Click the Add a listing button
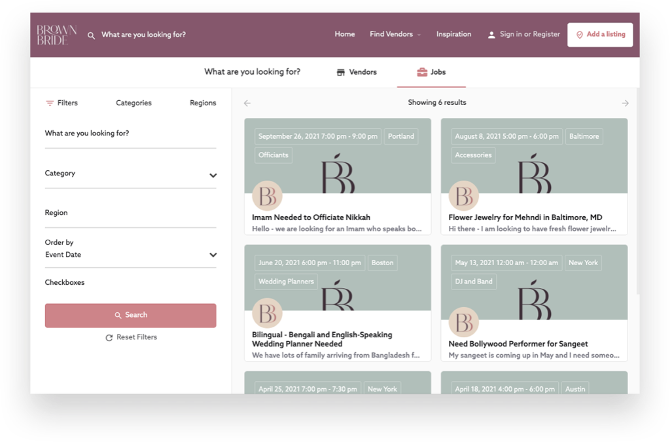The width and height of the screenshot is (670, 442). point(600,35)
